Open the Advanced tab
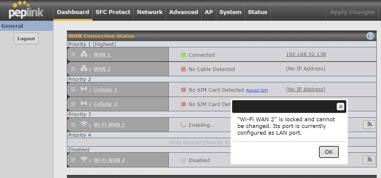This screenshot has width=381, height=178. coord(184,12)
